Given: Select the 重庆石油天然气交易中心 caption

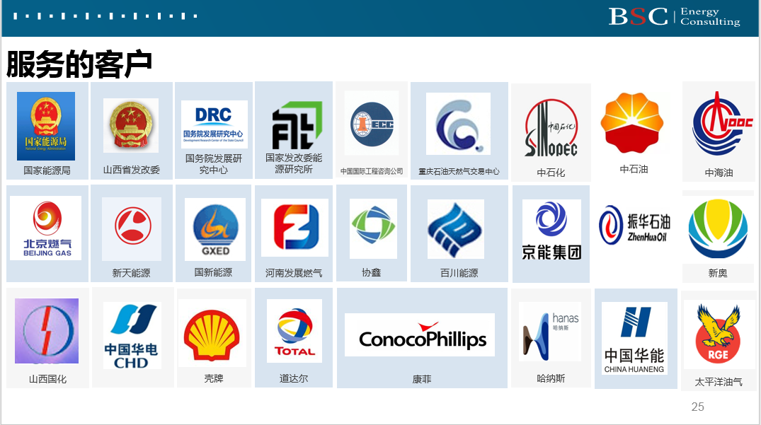Looking at the screenshot, I should click(x=459, y=172).
